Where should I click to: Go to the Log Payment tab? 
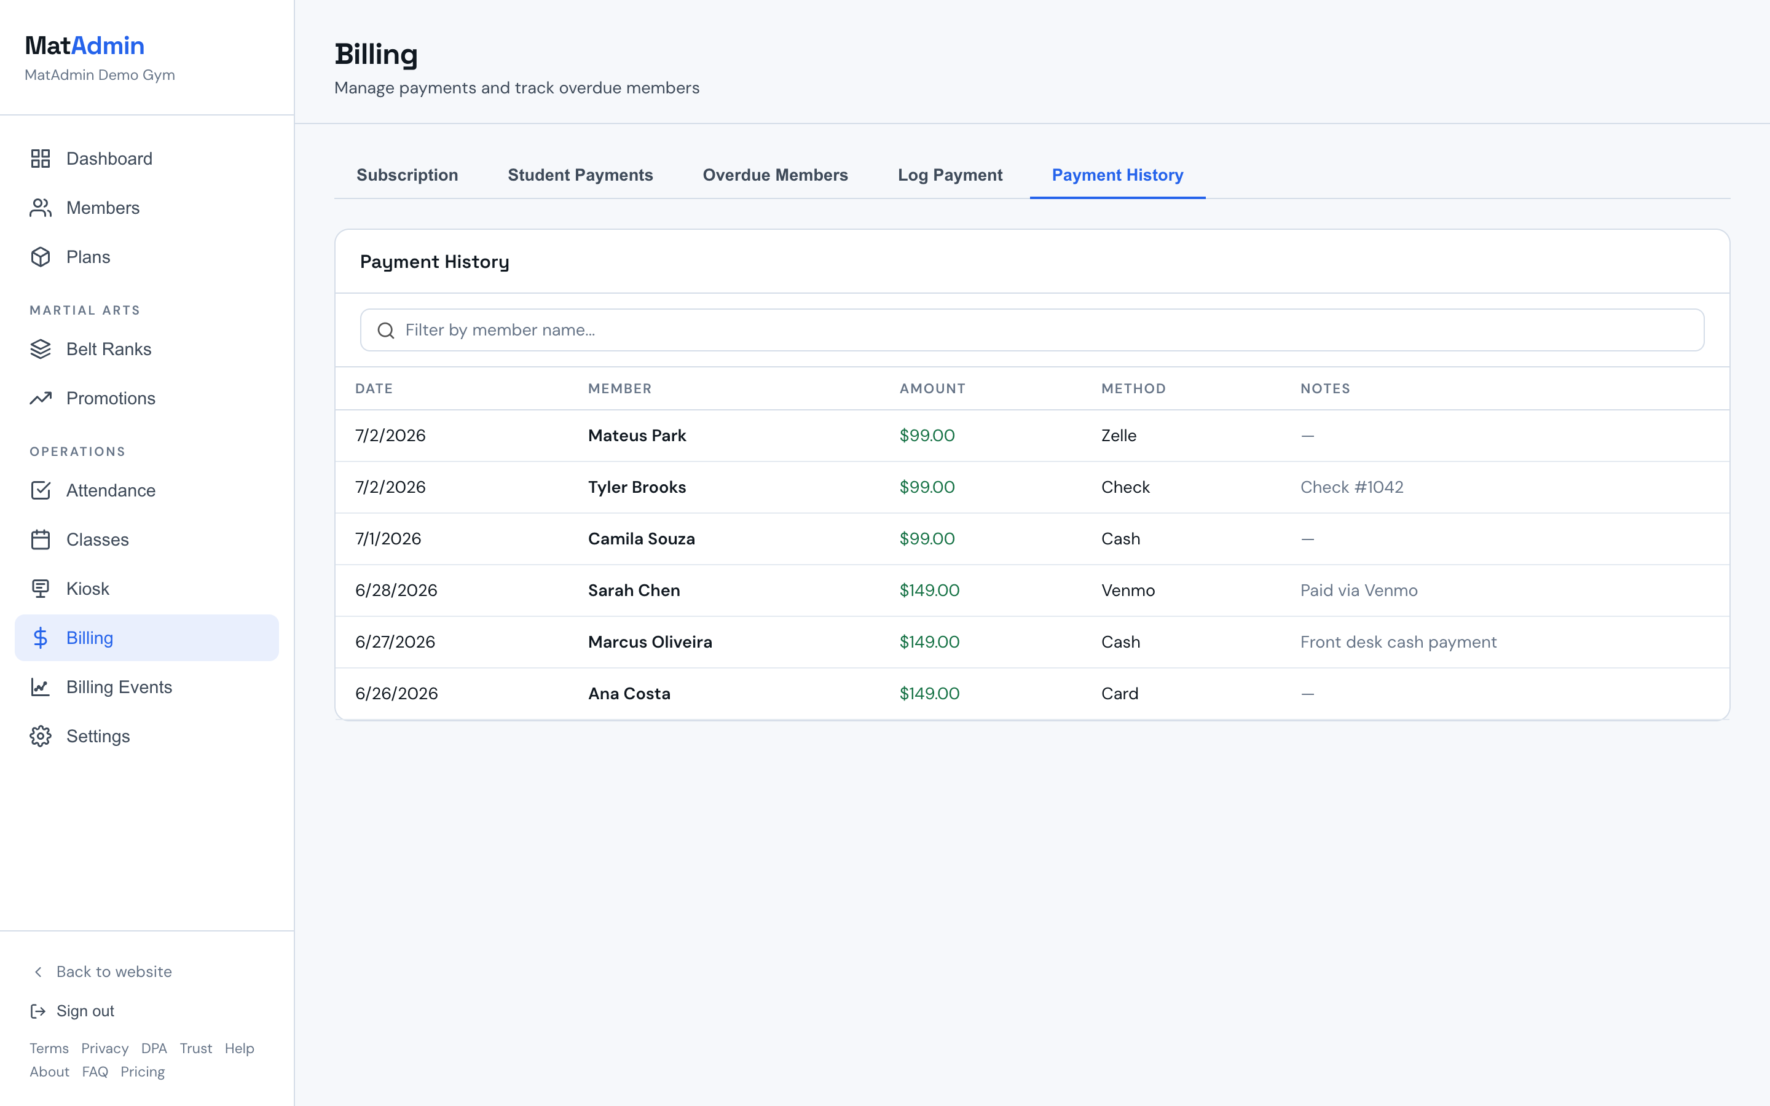950,175
